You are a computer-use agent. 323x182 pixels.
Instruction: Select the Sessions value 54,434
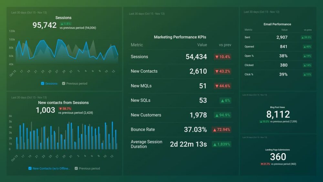[x=196, y=57]
